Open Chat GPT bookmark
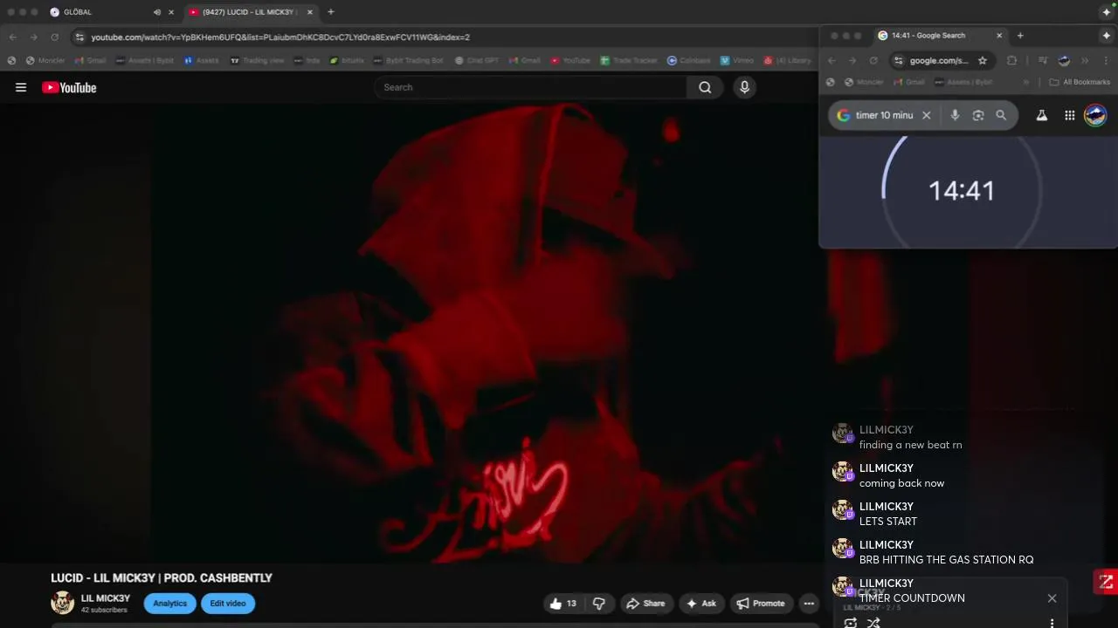Image resolution: width=1118 pixels, height=628 pixels. click(476, 60)
